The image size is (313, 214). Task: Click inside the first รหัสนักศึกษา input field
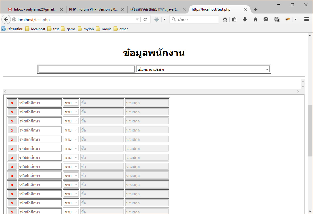[40, 103]
